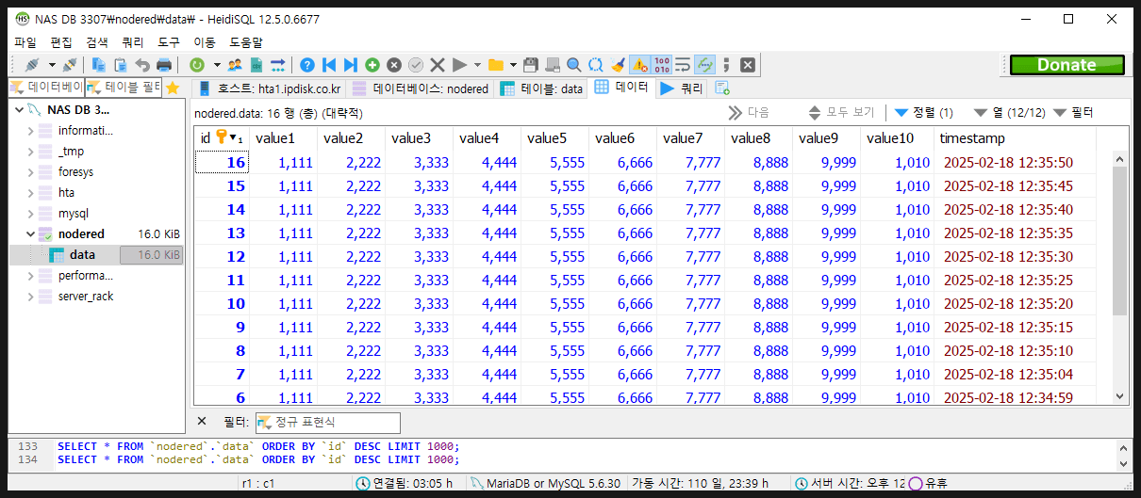
Task: Jump to last row icon
Action: click(x=351, y=65)
